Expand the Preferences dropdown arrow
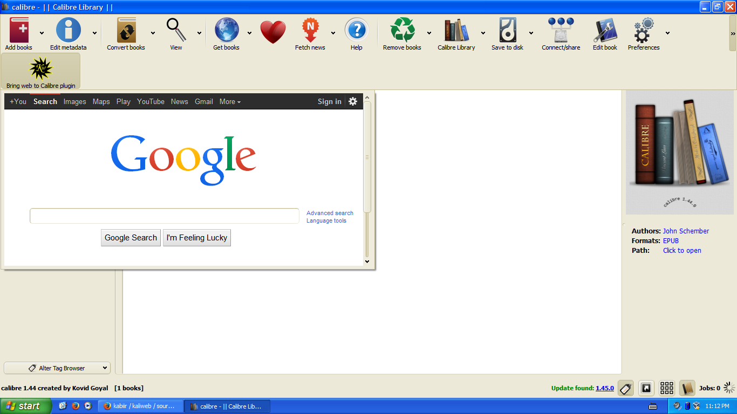The width and height of the screenshot is (737, 414). 667,33
